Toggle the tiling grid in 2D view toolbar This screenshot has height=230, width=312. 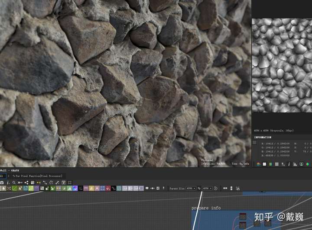click(x=276, y=164)
